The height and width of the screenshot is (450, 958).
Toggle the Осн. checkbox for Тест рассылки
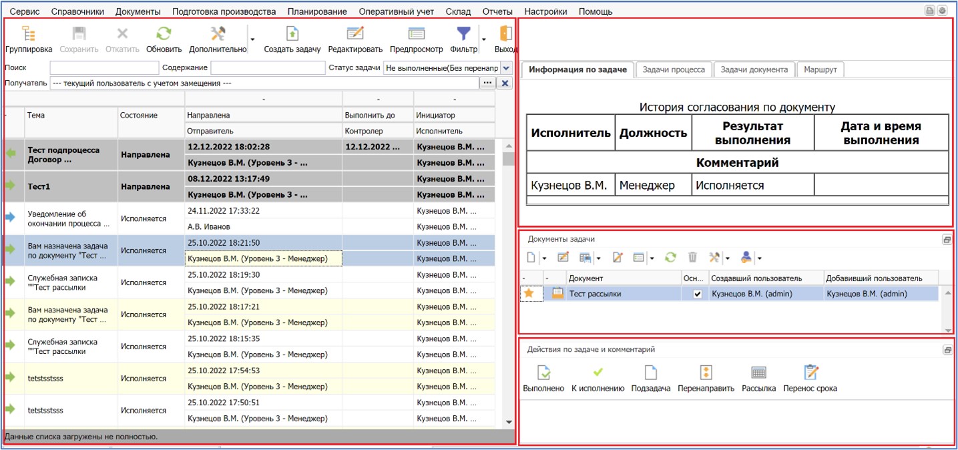[698, 294]
